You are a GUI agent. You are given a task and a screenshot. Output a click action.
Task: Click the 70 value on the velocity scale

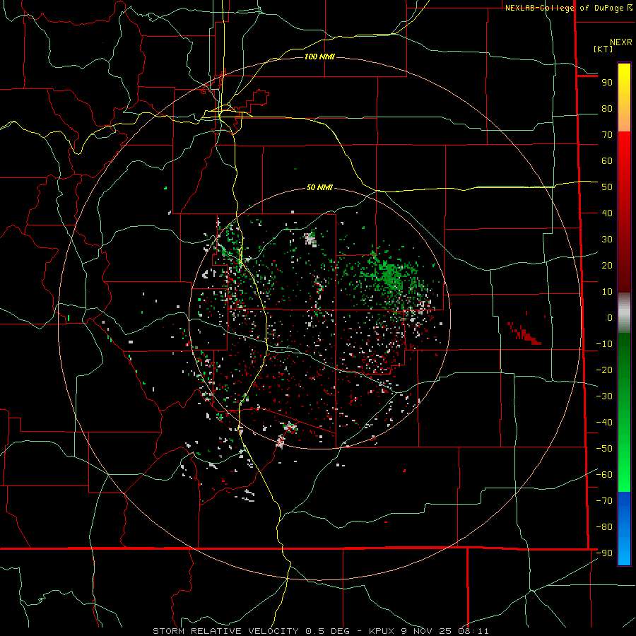[x=607, y=135]
